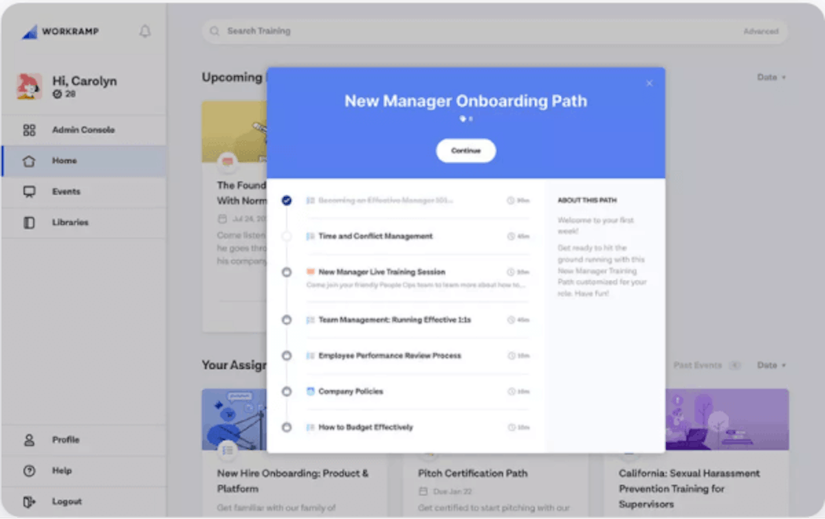This screenshot has height=519, width=825.
Task: Select the step circle for How to Budget Effectively
Action: point(287,427)
